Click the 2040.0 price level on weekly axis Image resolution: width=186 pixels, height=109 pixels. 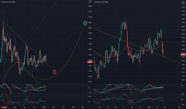[90, 28]
